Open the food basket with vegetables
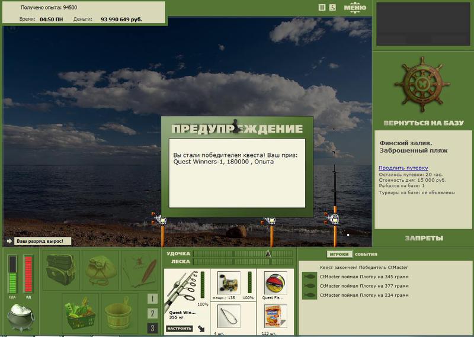This screenshot has width=474, height=337. point(81,313)
